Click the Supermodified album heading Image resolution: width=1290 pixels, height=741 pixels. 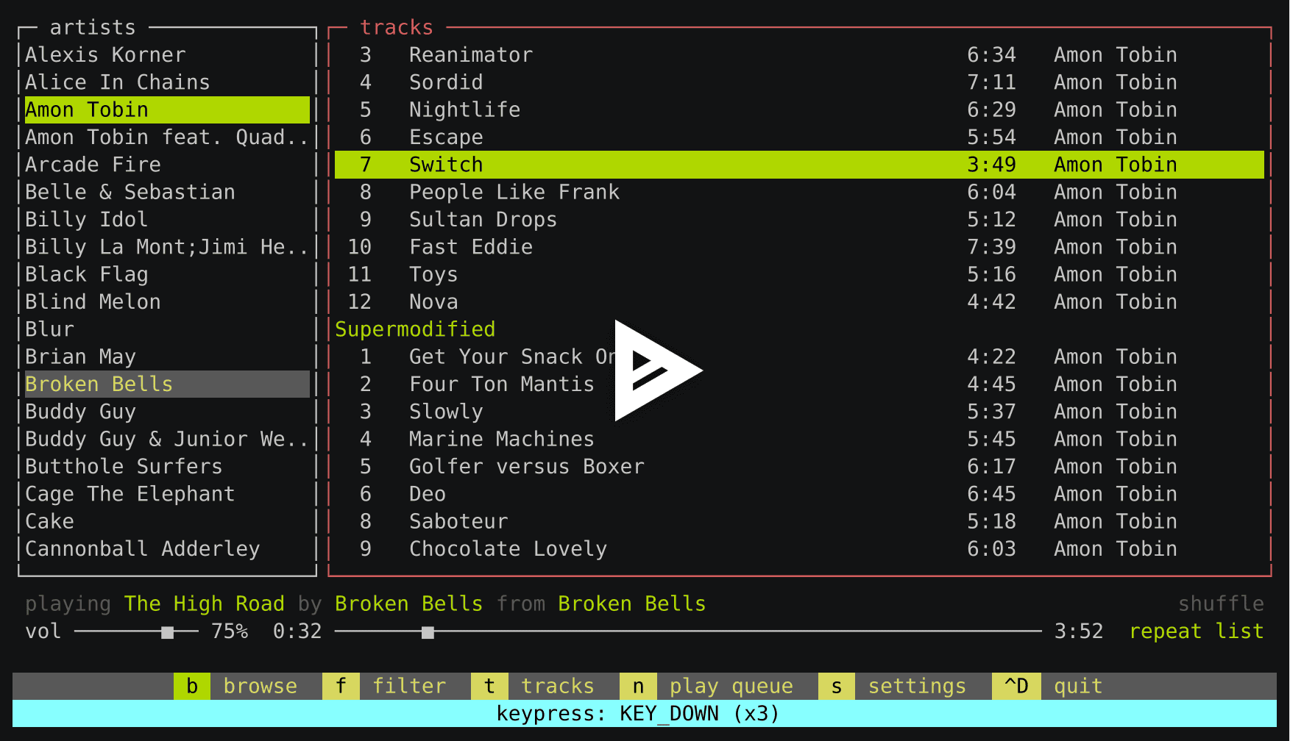pyautogui.click(x=415, y=329)
